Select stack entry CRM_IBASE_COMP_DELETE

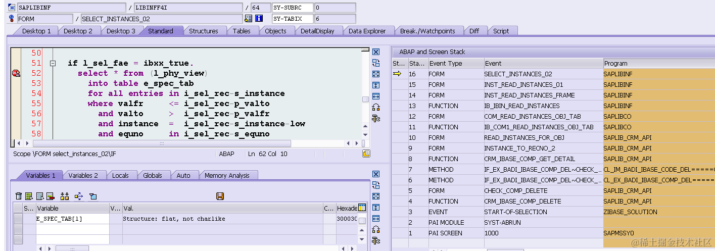[554, 201]
